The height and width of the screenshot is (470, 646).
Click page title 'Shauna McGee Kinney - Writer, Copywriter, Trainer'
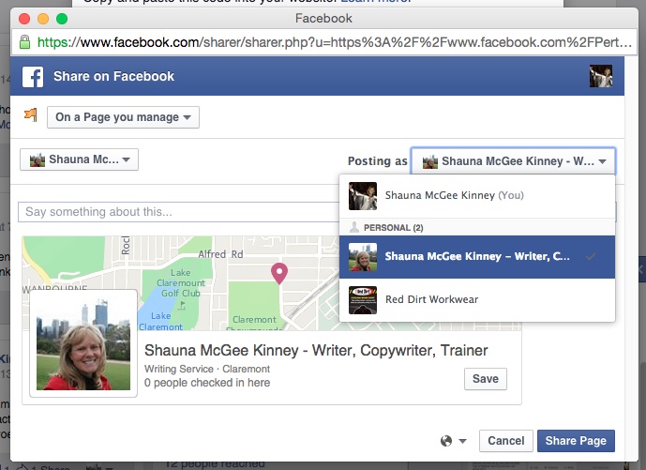coord(316,351)
